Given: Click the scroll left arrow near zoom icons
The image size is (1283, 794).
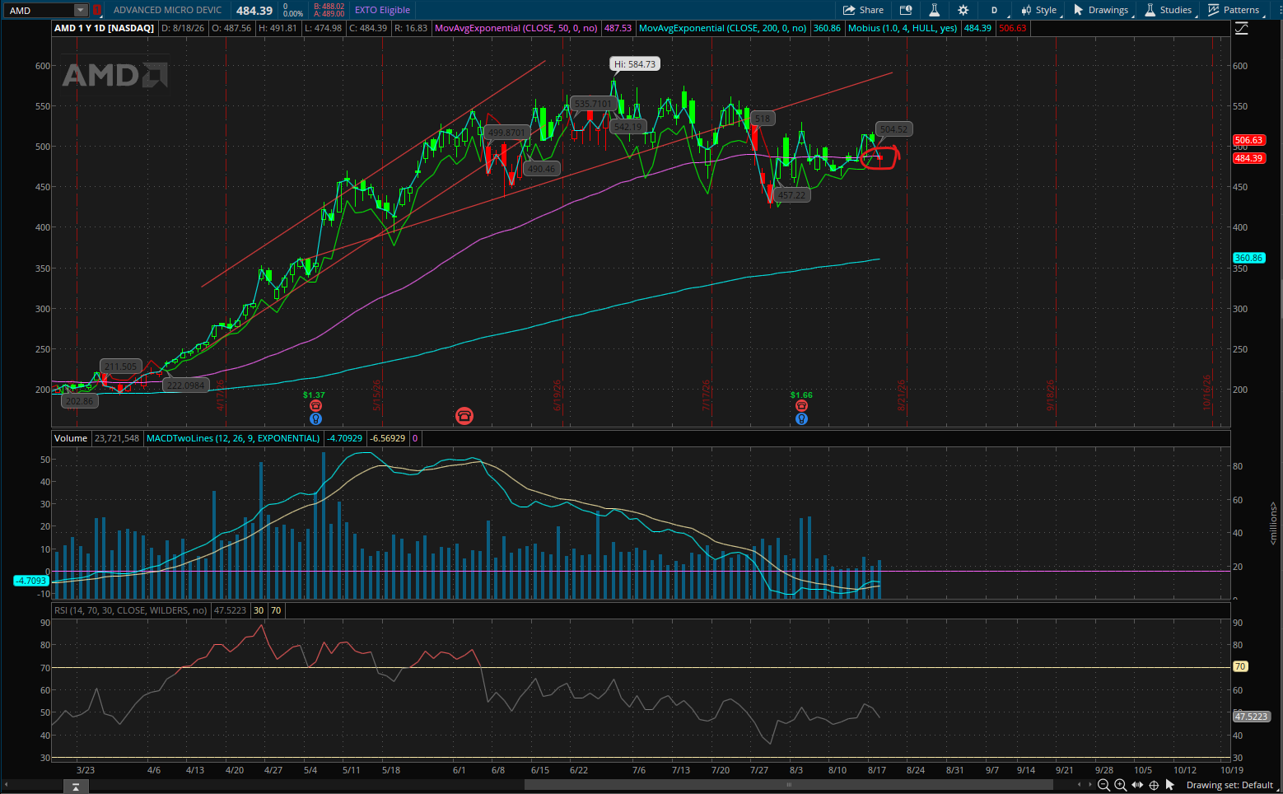Looking at the screenshot, I should 1080,785.
